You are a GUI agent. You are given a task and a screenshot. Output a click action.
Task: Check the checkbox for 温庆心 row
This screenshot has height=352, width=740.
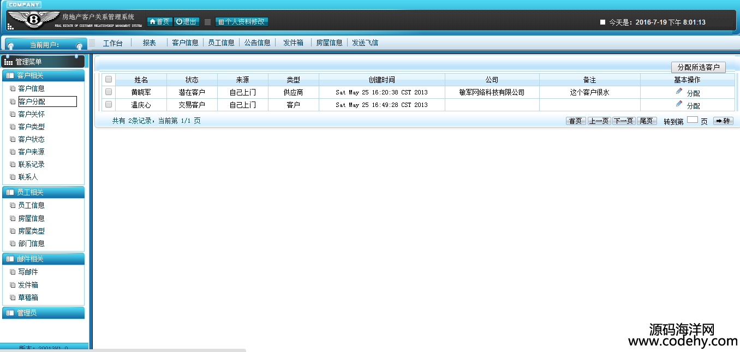(x=109, y=104)
